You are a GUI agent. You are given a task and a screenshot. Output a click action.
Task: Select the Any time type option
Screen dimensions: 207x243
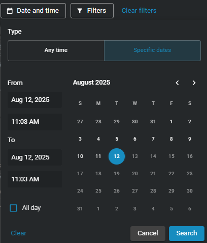click(x=56, y=50)
